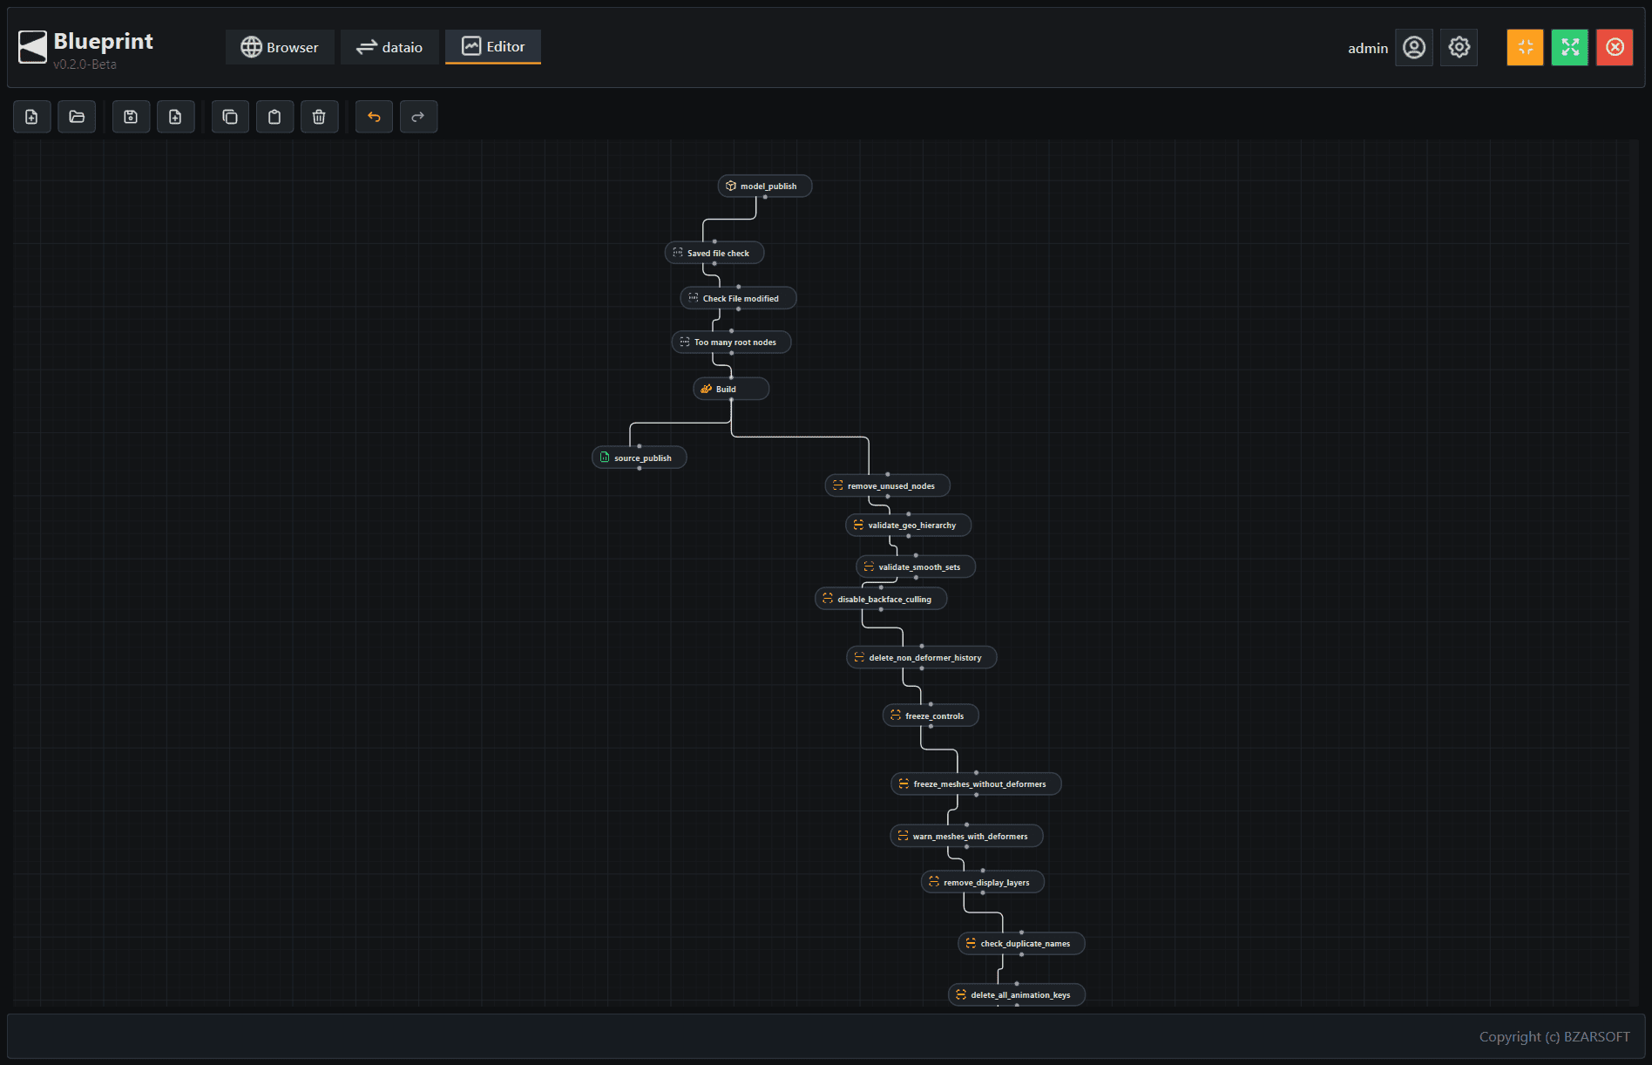Image resolution: width=1652 pixels, height=1065 pixels.
Task: Click the icon on remove_unused_nodes node
Action: coord(837,485)
